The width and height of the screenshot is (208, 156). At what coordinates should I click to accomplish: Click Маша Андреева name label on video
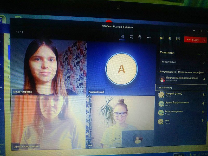click(22, 92)
